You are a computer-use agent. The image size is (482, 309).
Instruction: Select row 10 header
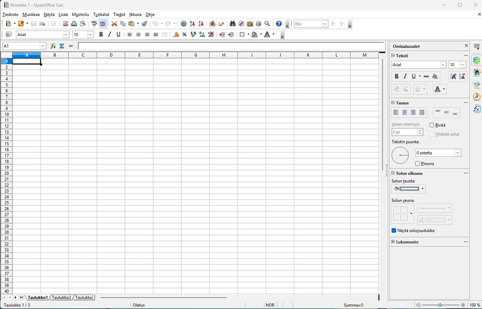[x=7, y=114]
